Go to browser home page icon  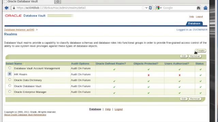[205, 8]
